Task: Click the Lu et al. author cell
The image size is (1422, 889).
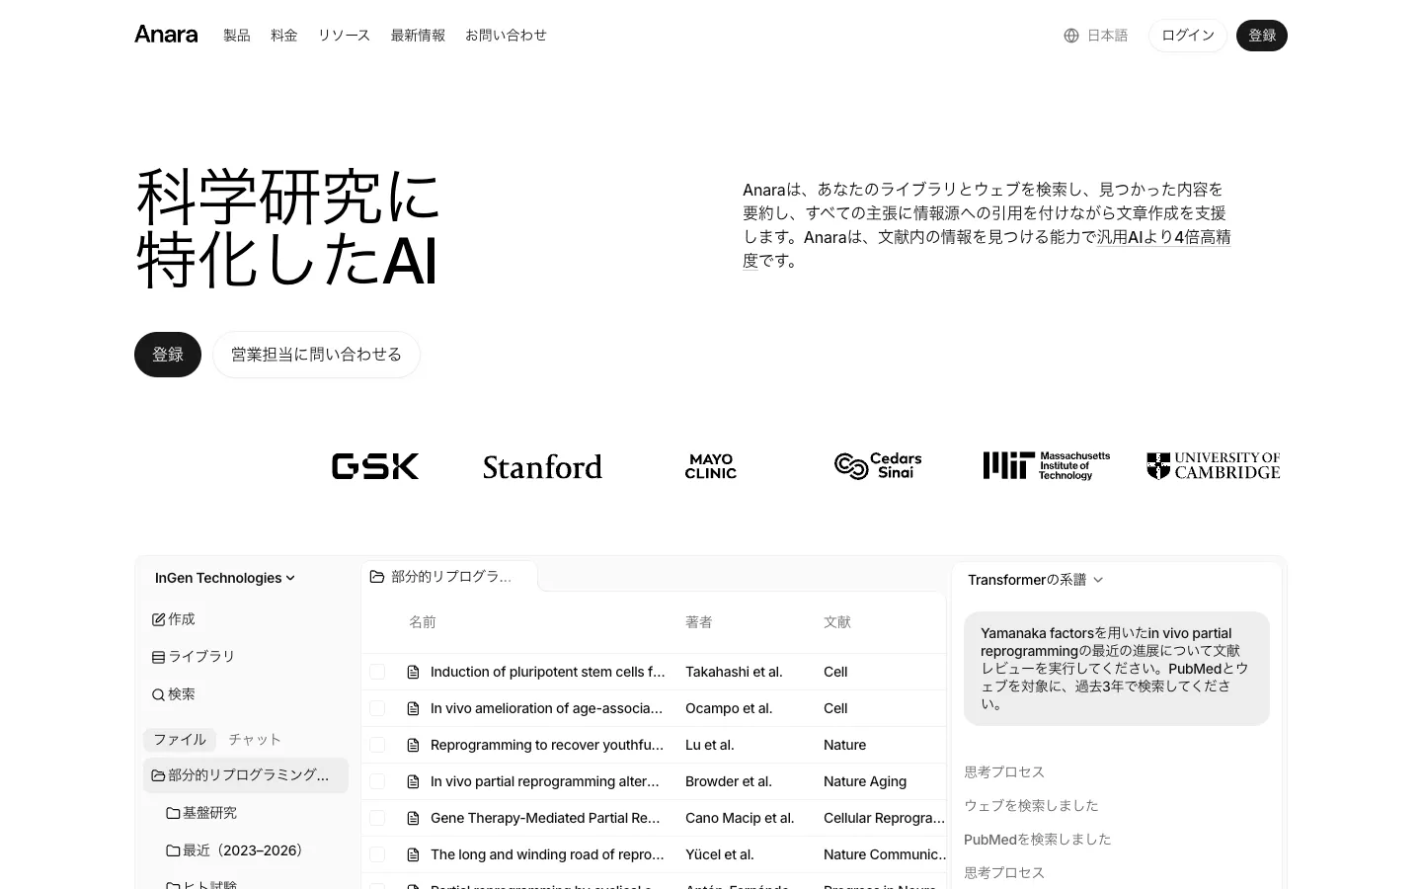Action: [710, 745]
